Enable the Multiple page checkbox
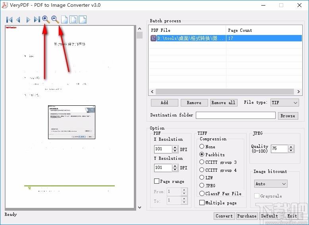The height and width of the screenshot is (225, 309). (x=202, y=202)
